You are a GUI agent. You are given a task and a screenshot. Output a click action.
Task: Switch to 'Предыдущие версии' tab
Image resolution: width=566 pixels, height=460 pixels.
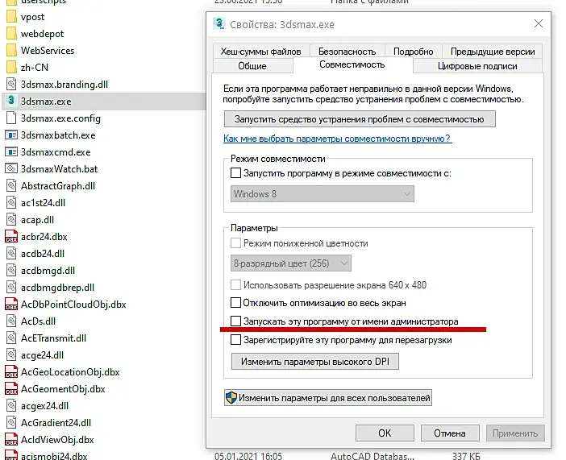[493, 52]
